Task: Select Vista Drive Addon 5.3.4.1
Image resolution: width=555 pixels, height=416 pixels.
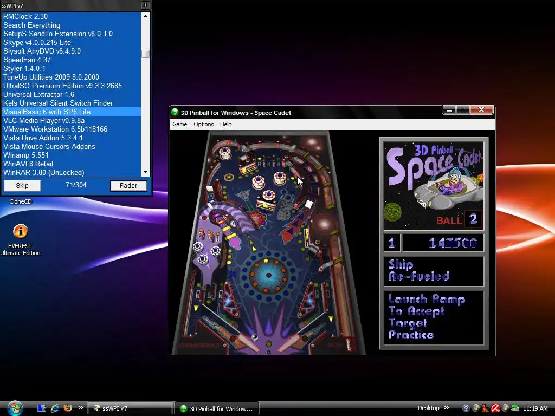Action: coord(72,138)
